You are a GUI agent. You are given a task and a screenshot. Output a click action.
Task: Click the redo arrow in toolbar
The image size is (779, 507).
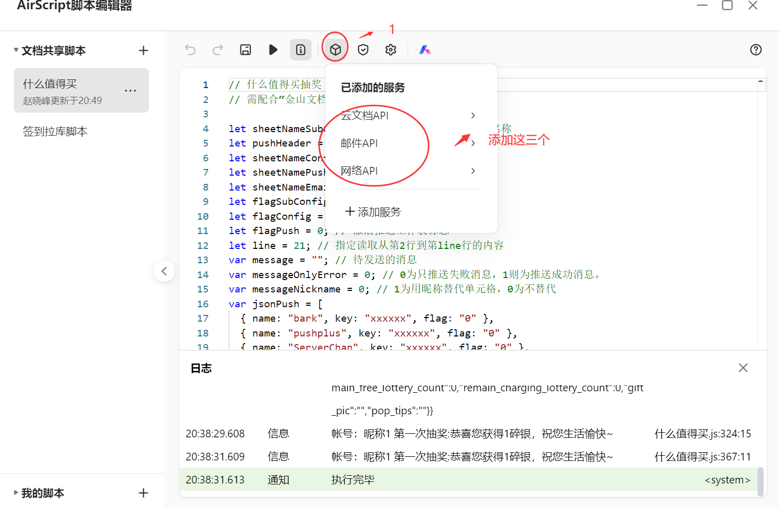pos(218,50)
